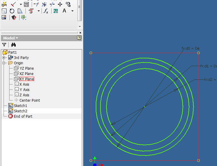This screenshot has width=217, height=166.
Task: Open the fx Parameters tool
Action: tap(46, 11)
